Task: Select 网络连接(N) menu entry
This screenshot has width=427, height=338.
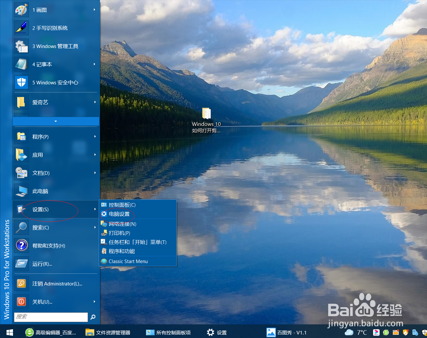Action: (x=138, y=224)
